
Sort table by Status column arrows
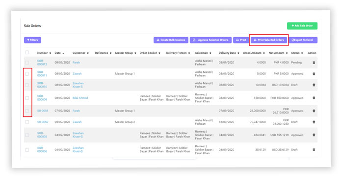click(302, 53)
